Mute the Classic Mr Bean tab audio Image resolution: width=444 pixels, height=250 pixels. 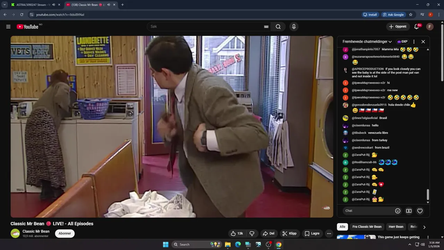pos(109,5)
